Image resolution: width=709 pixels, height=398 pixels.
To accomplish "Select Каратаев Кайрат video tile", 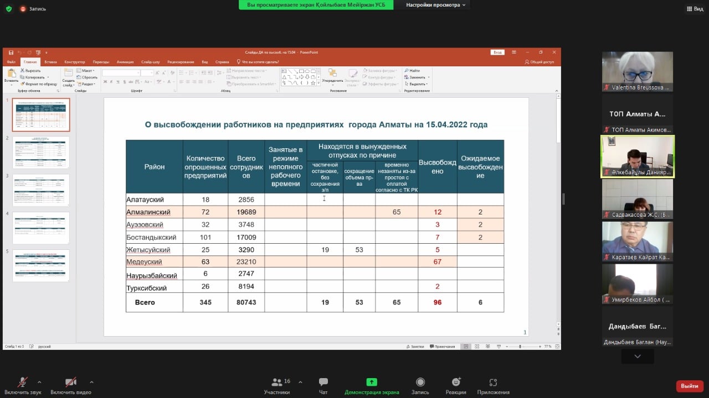I will click(638, 241).
